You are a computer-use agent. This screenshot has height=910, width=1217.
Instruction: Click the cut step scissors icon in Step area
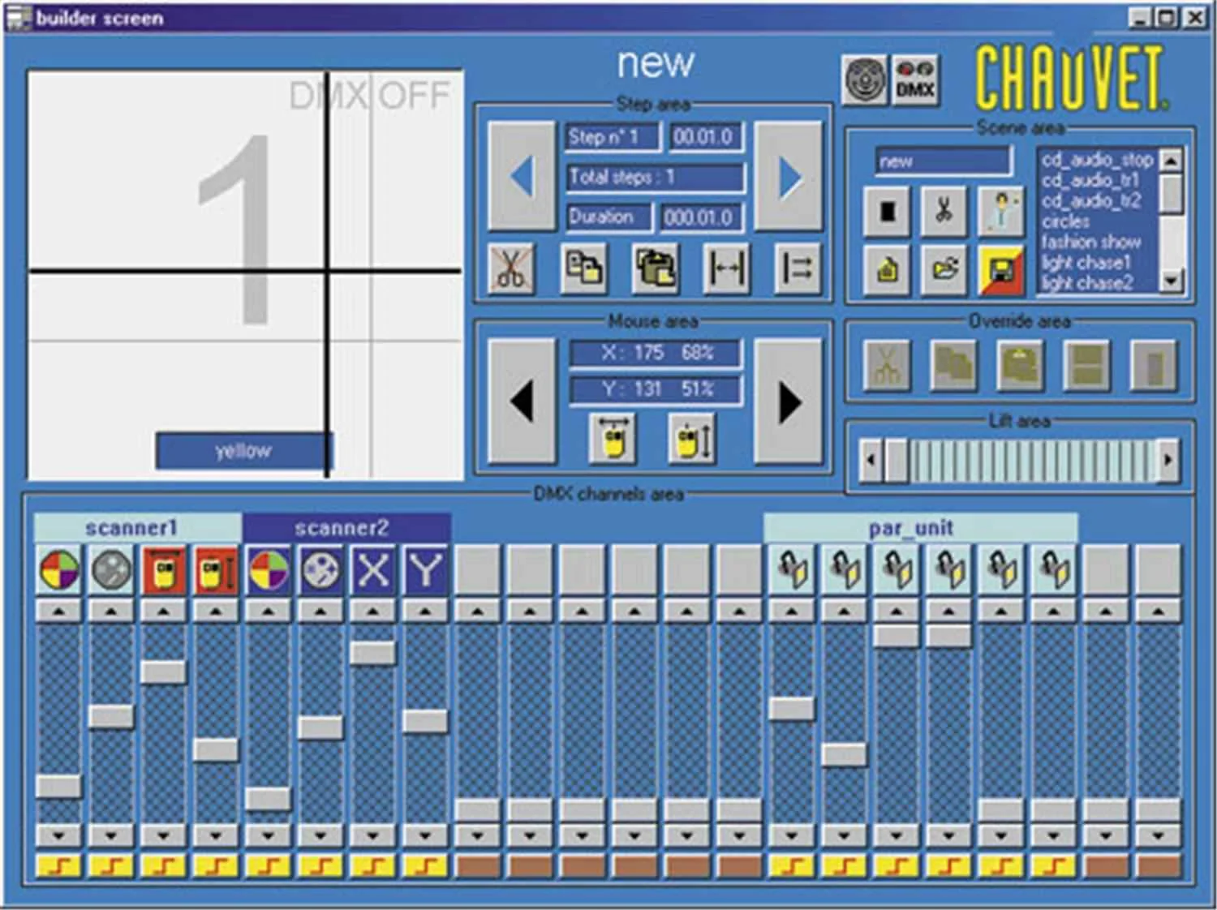511,268
